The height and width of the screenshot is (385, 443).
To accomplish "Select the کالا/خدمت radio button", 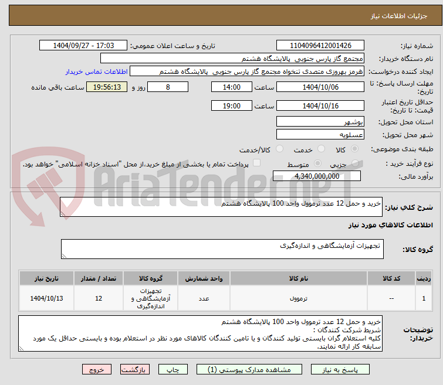I will 279,148.
